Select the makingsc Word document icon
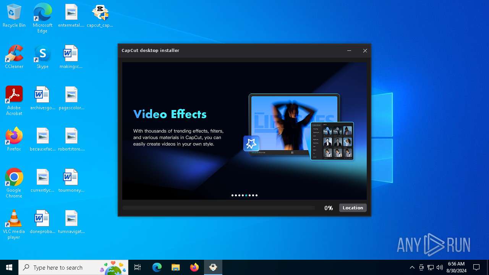Viewport: 489px width, 275px height. click(71, 57)
